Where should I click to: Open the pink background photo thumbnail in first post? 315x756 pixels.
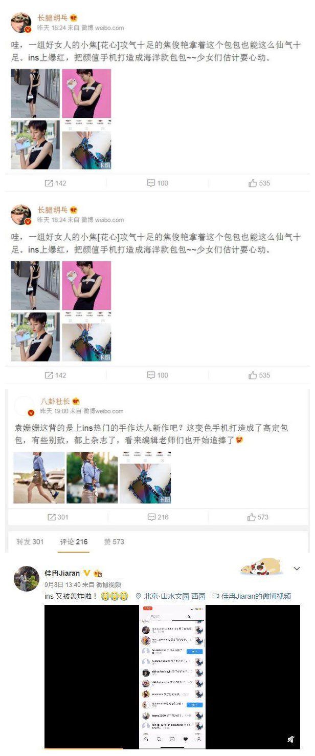pos(86,94)
